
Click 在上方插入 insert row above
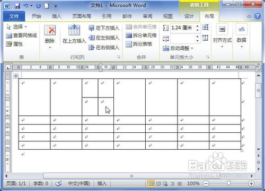click(74, 34)
